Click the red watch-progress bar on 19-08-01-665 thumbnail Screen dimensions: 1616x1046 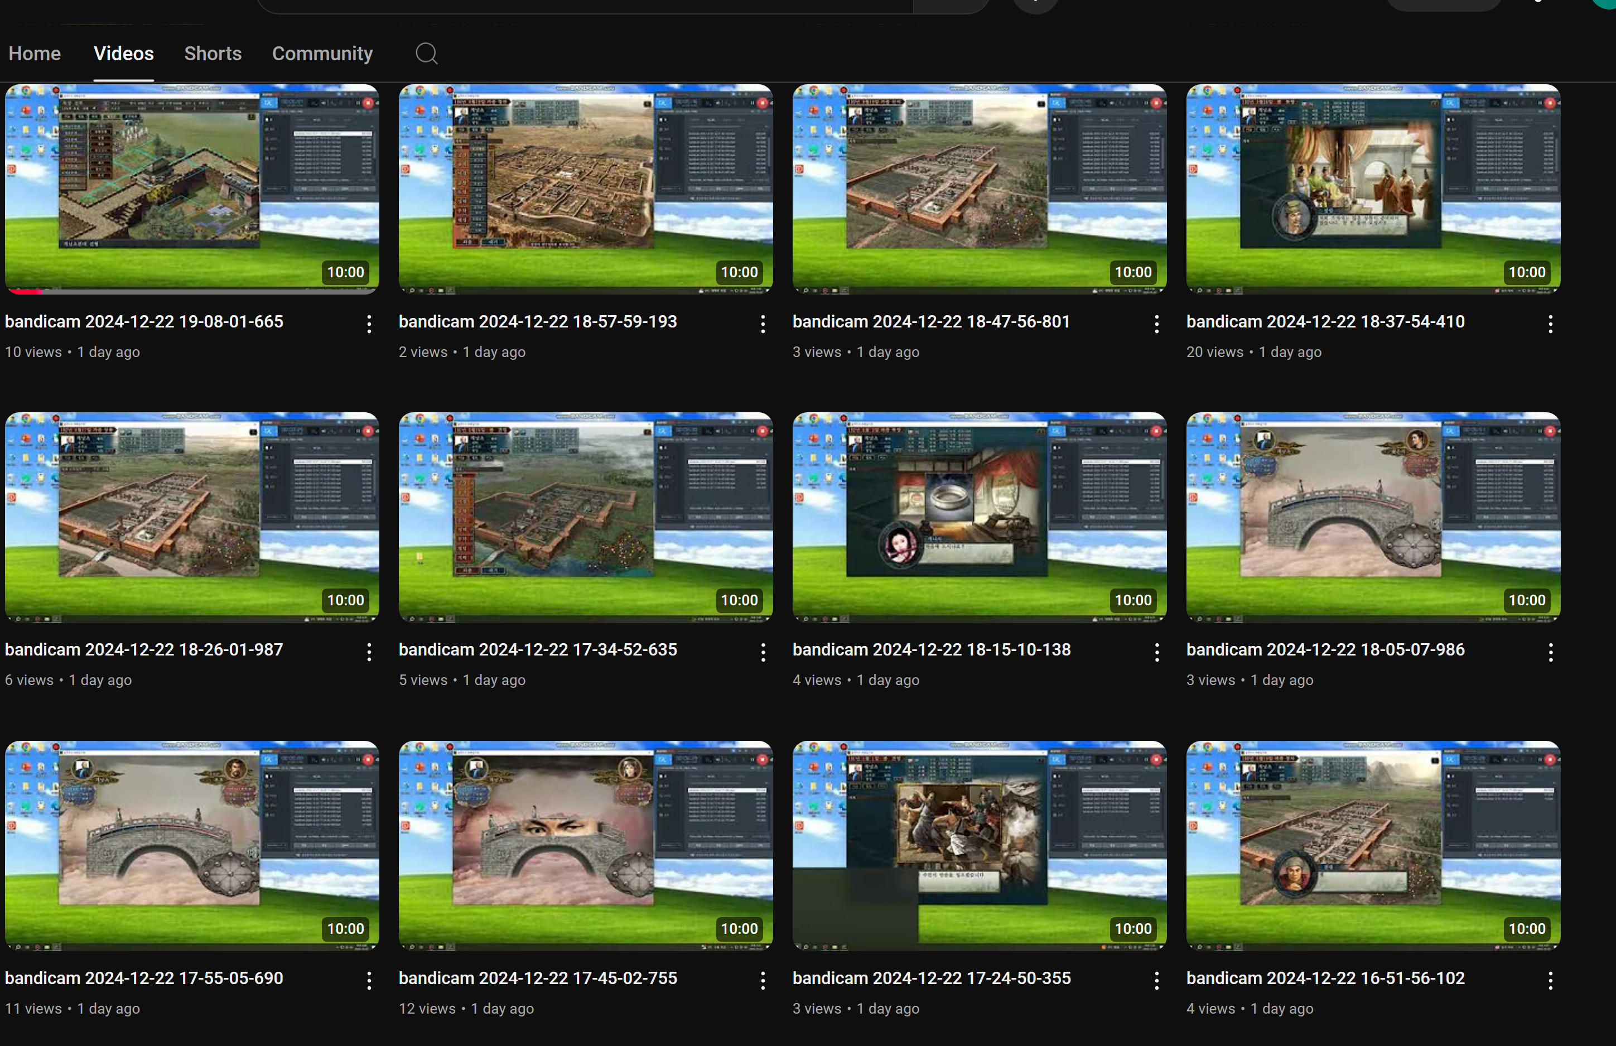pos(26,291)
